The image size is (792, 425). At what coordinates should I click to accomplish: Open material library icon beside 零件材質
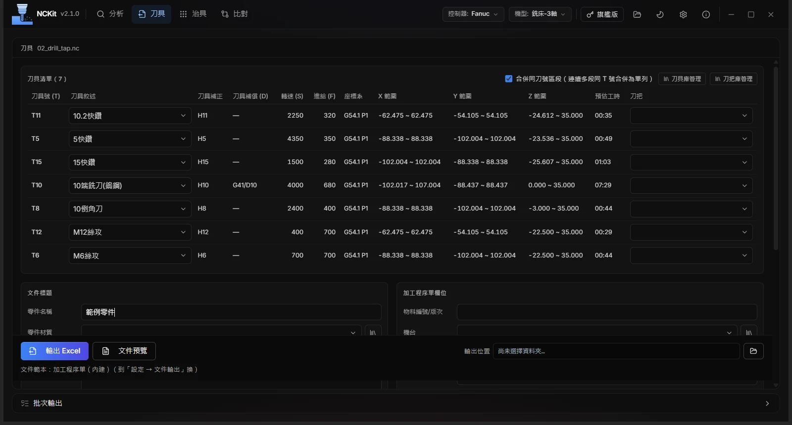[x=373, y=332]
